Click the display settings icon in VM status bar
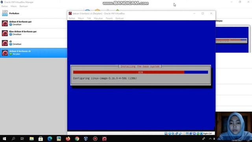Screen dimensions: 252x142 pyautogui.click(x=187, y=133)
